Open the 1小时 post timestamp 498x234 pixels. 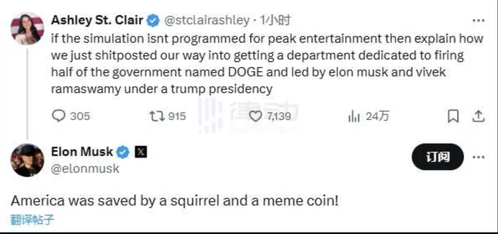tap(275, 20)
